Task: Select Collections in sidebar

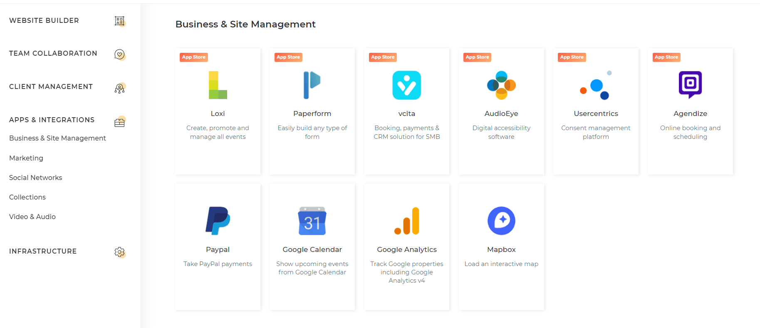Action: click(27, 197)
